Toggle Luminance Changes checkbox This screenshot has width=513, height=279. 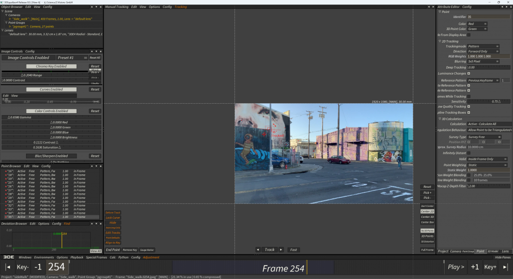[469, 74]
